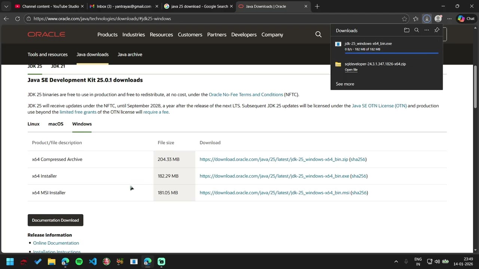Pin the Downloads panel
Image resolution: width=479 pixels, height=269 pixels.
437,30
